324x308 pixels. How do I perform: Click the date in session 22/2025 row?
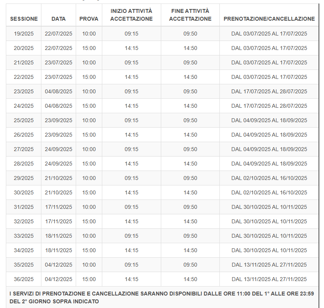click(59, 77)
